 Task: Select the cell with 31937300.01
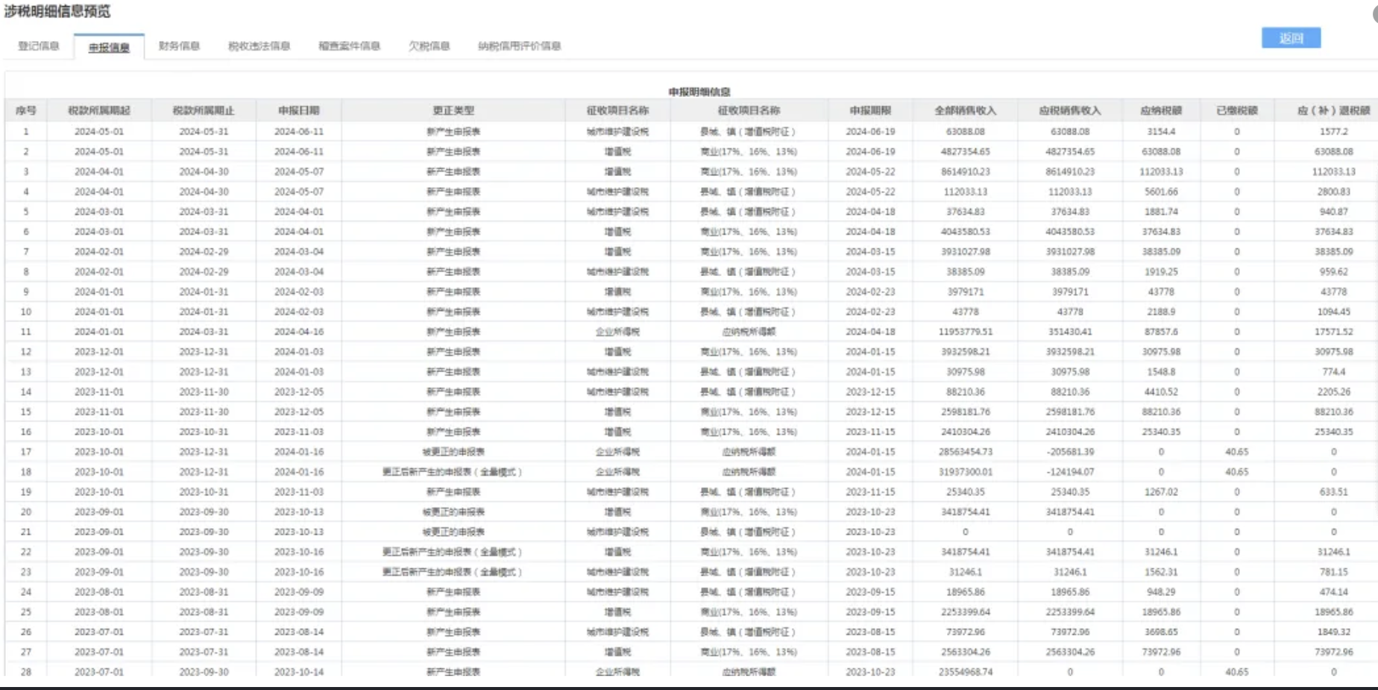965,472
